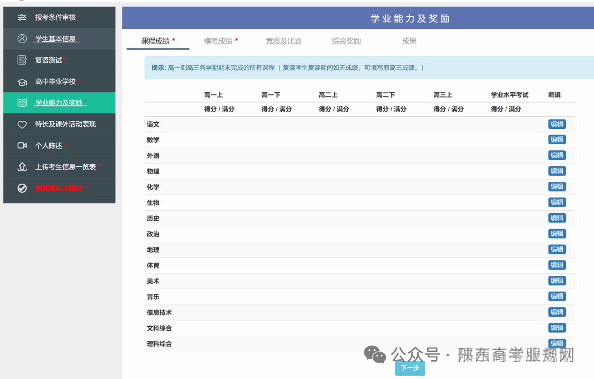Click the checkmark icon beside 信息确认与提交
Image resolution: width=594 pixels, height=379 pixels.
[x=22, y=188]
